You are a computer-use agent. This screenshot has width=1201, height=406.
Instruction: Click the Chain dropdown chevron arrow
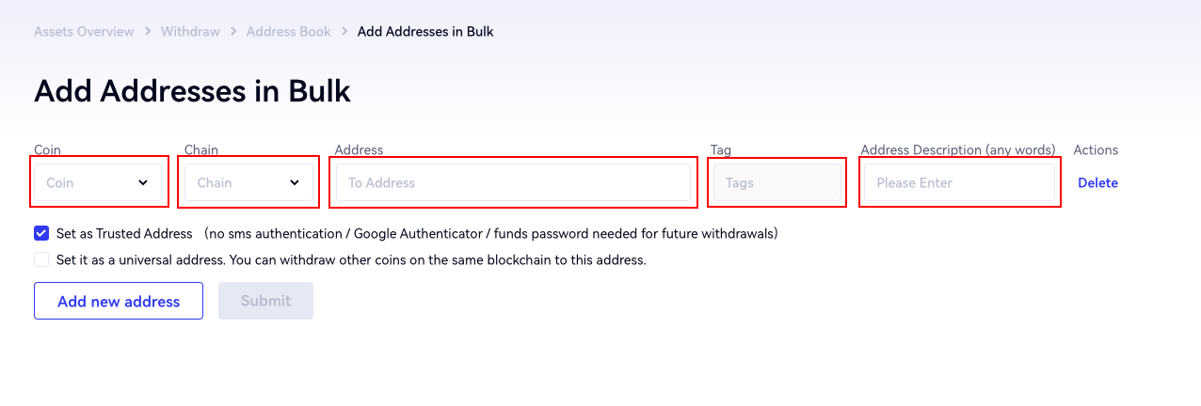pos(295,182)
